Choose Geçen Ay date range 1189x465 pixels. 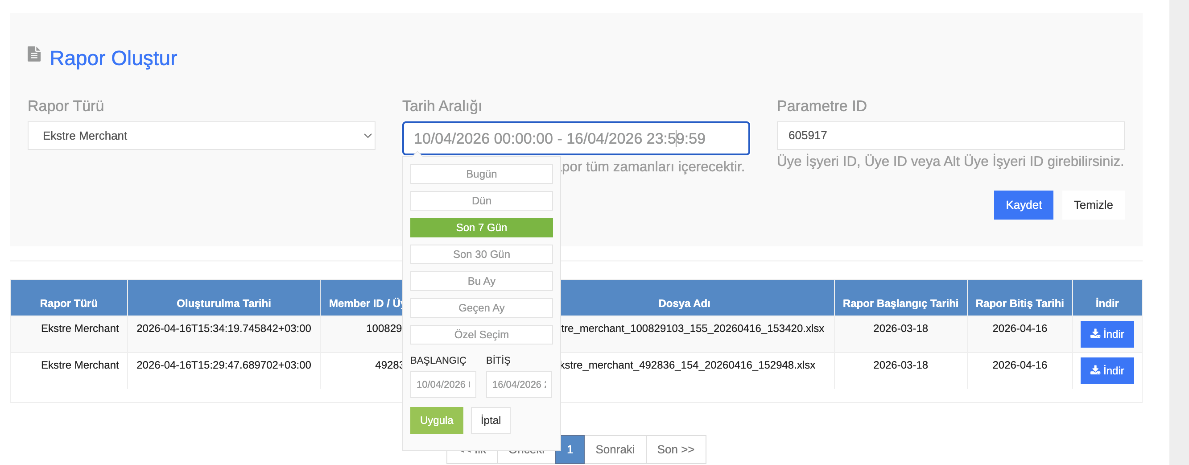point(481,308)
